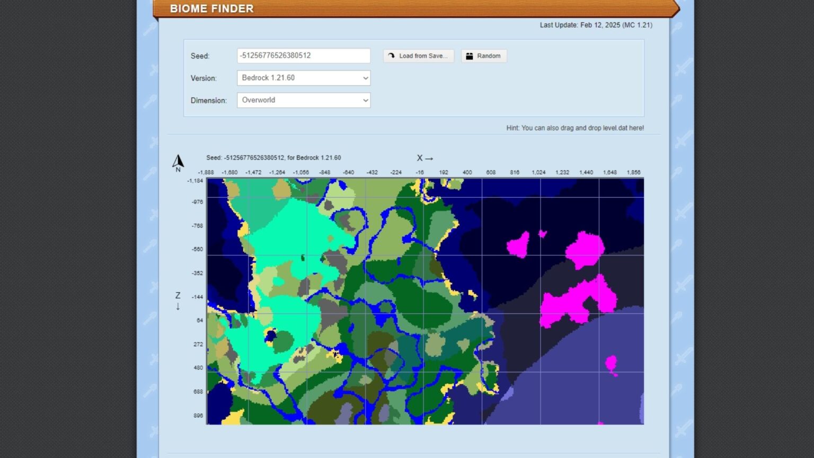
Task: Generate a Random seed
Action: [x=483, y=56]
